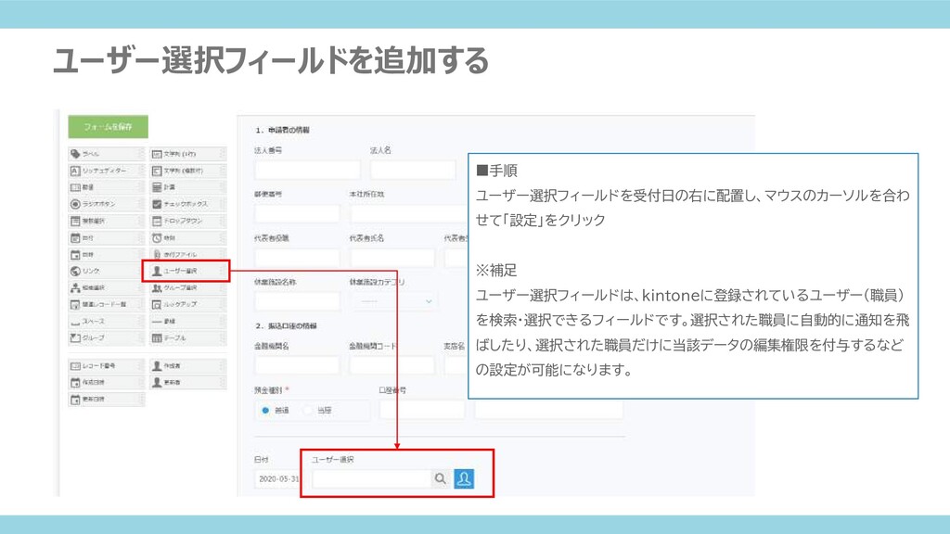
Task: Focus the 郵便番号 input field
Action: point(297,213)
